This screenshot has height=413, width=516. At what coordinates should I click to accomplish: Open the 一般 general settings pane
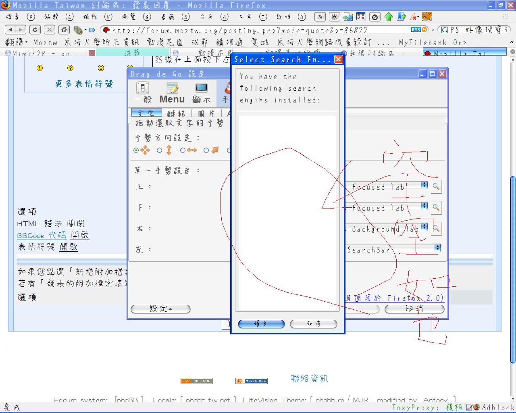coord(143,93)
